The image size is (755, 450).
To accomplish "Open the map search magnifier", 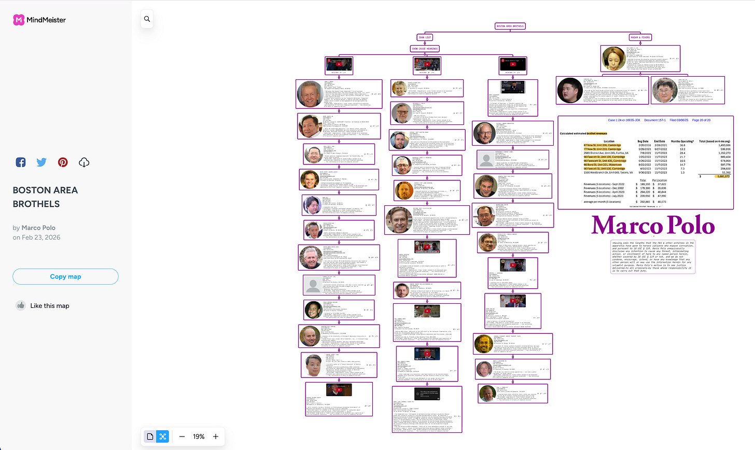I will pos(147,19).
